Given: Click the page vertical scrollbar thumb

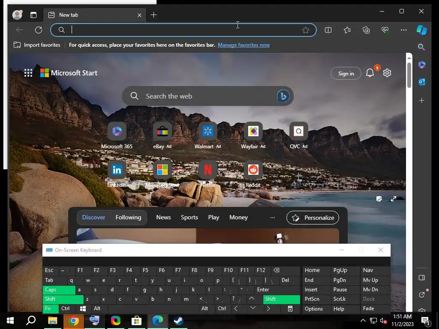Looking at the screenshot, I should (x=409, y=75).
